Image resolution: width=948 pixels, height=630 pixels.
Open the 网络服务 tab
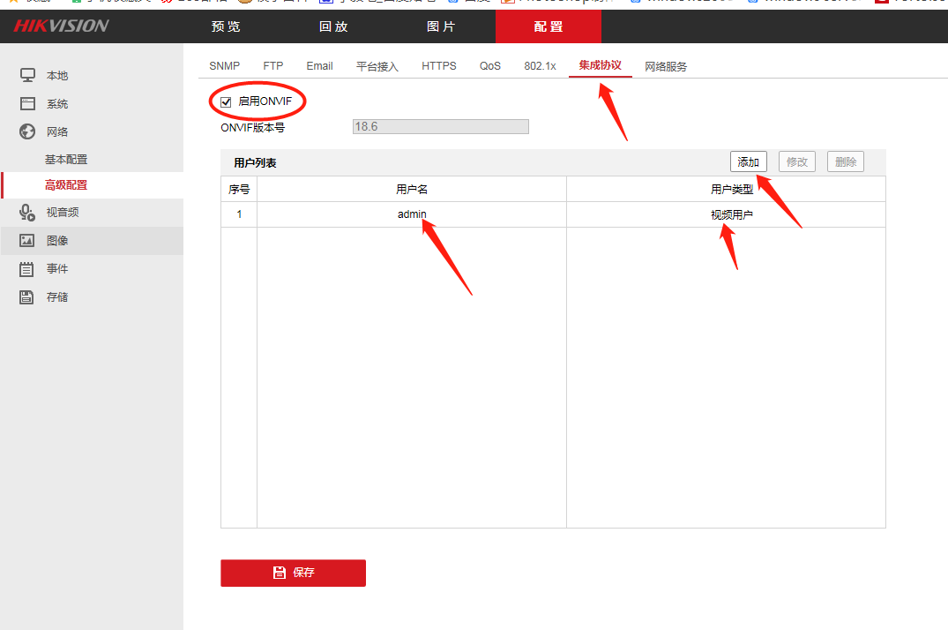point(665,66)
